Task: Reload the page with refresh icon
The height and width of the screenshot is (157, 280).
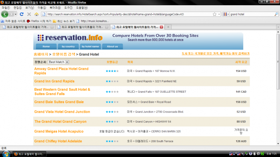Action: coord(22,14)
